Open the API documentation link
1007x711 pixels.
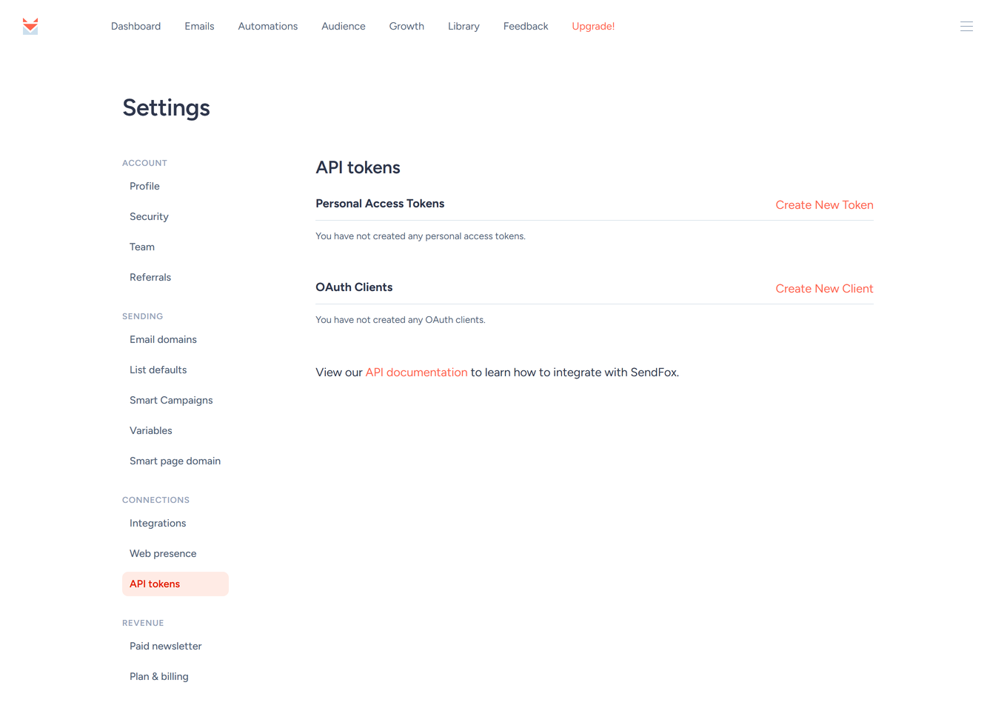[x=416, y=373]
